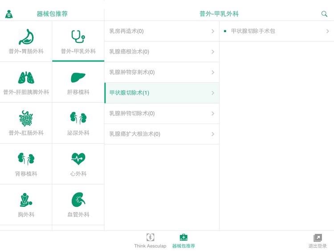Choose the liver icon for 肝移植科
The width and height of the screenshot is (334, 251).
(78, 78)
